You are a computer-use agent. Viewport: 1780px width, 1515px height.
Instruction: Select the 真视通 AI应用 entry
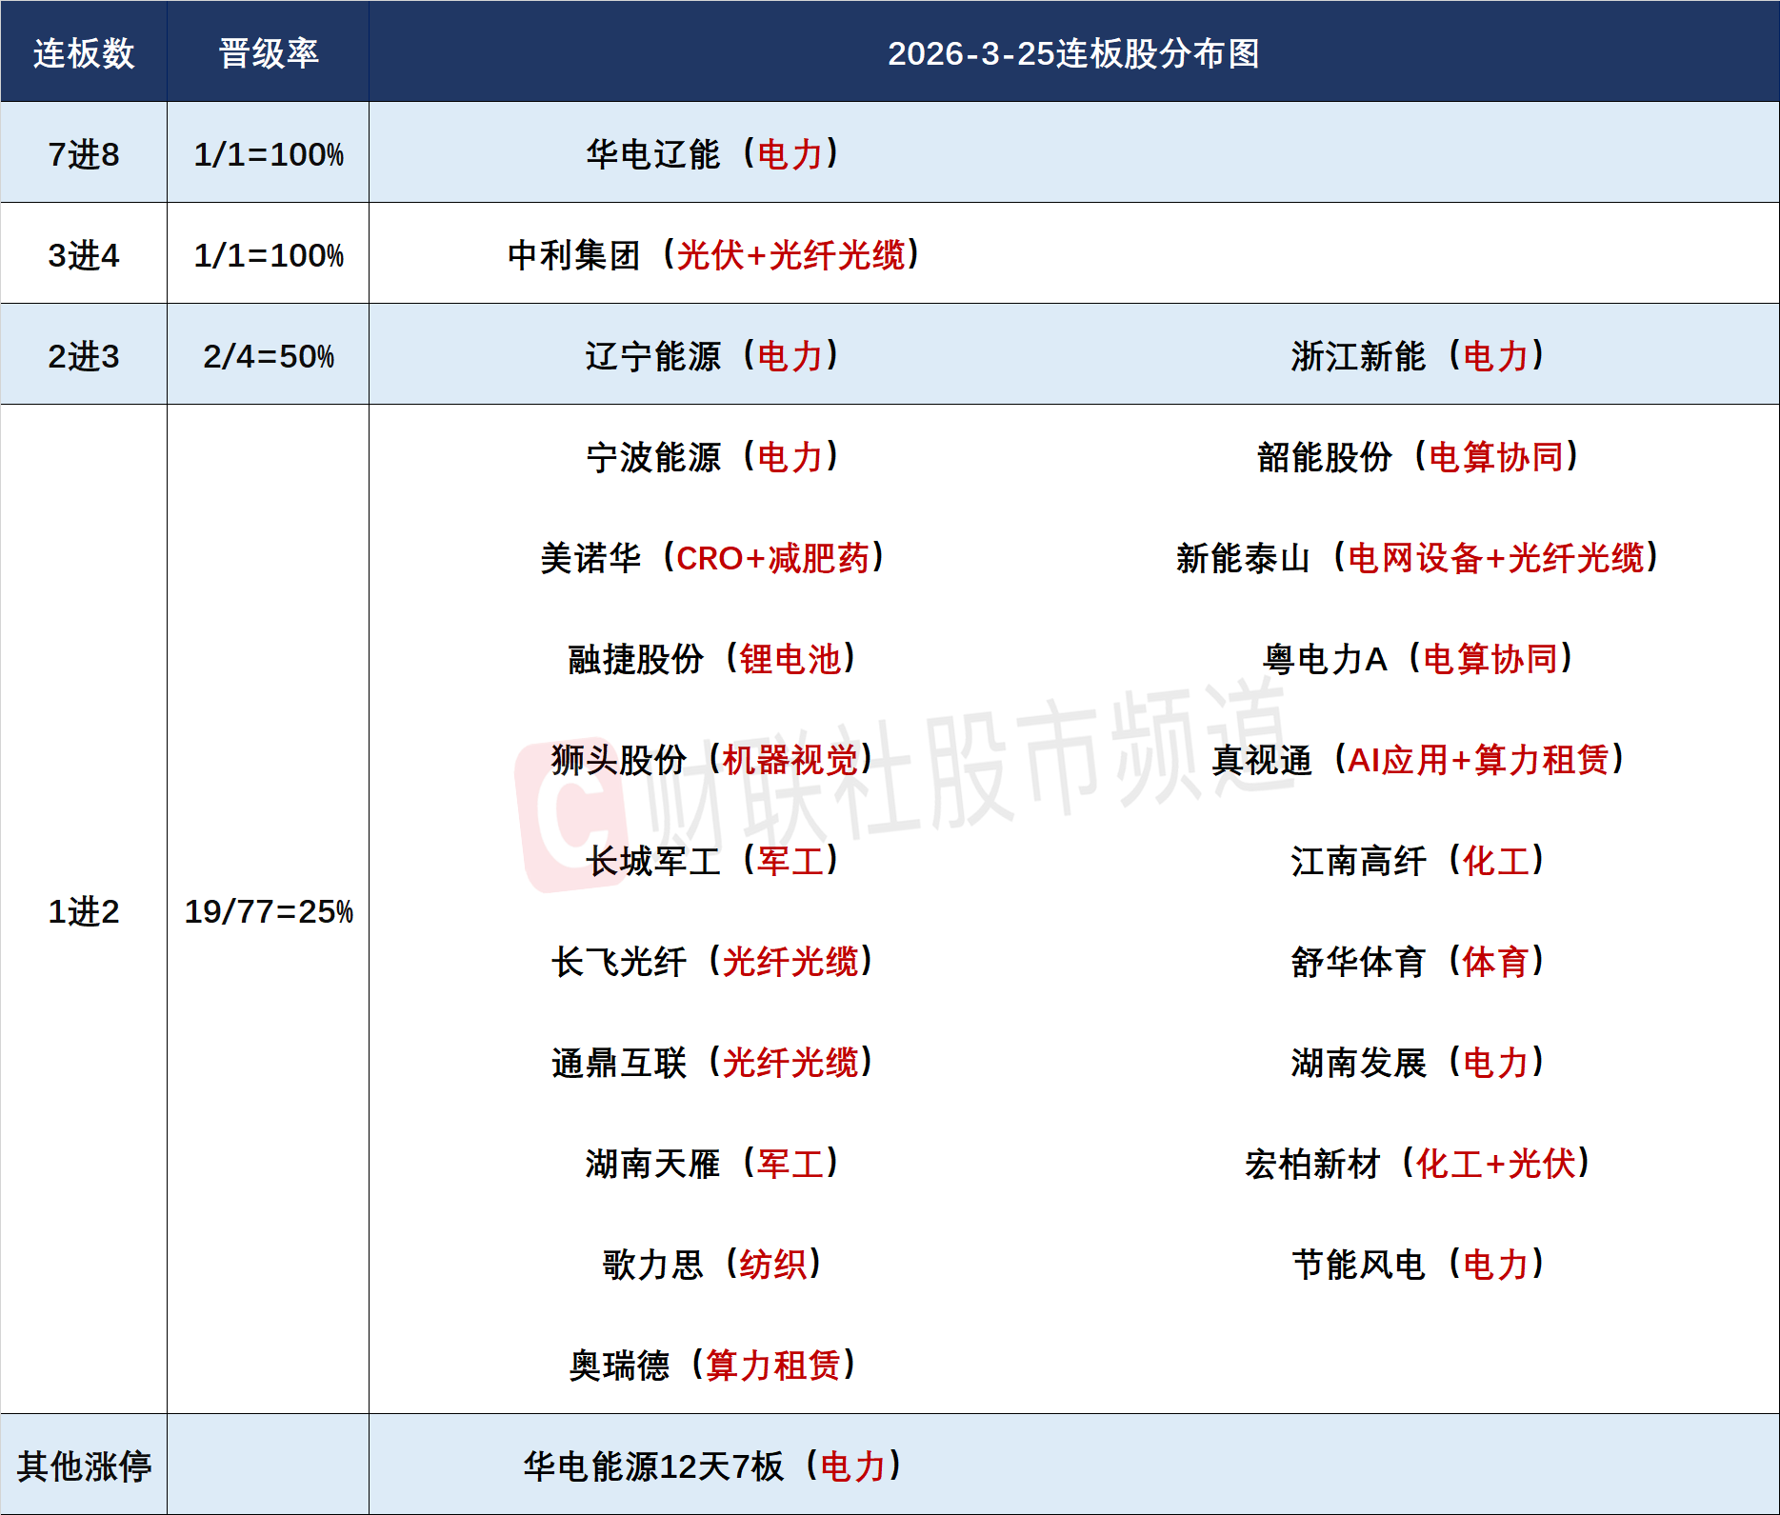(x=1417, y=760)
